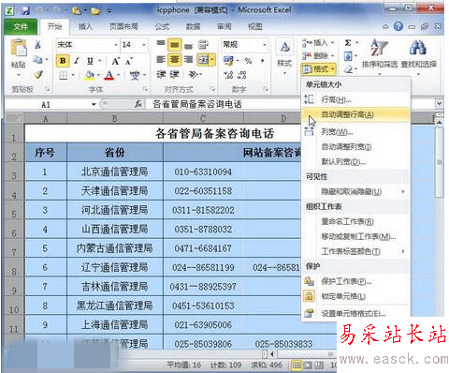Switch to the Insert tab
The height and width of the screenshot is (373, 449).
pyautogui.click(x=85, y=26)
